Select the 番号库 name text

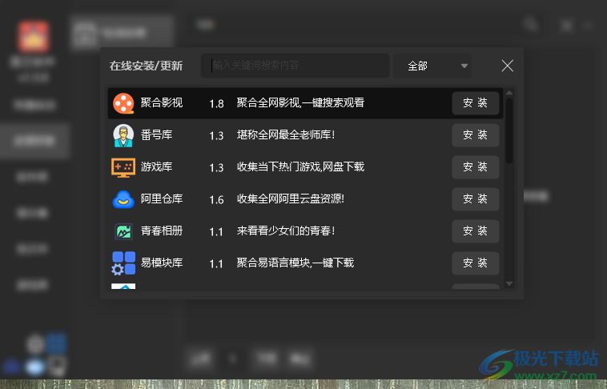(x=156, y=135)
